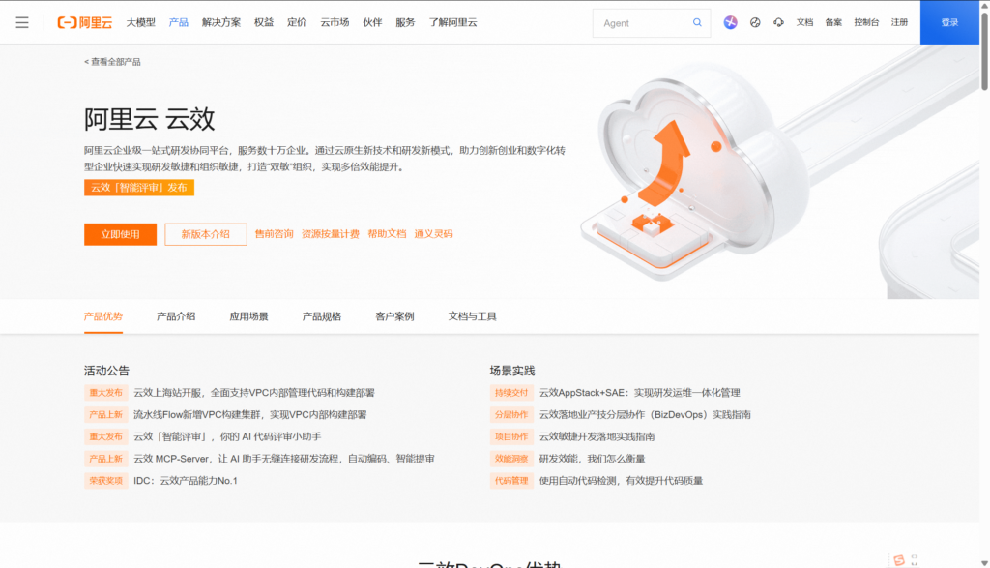Open the AI assistant icon in the top bar

click(730, 22)
